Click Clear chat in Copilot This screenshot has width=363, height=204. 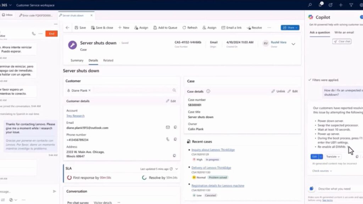point(341,41)
